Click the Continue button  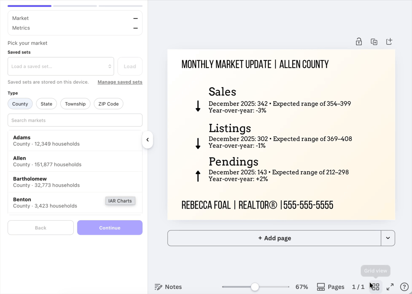[110, 228]
